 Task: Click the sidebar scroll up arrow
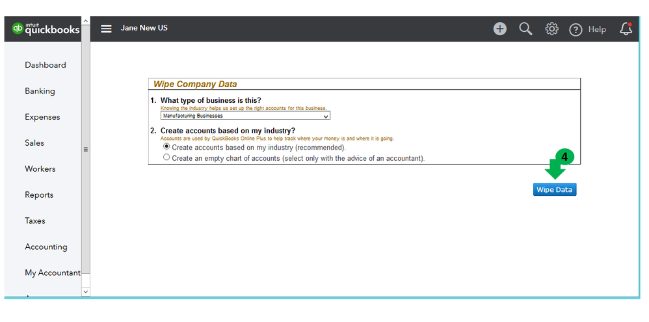[x=86, y=21]
